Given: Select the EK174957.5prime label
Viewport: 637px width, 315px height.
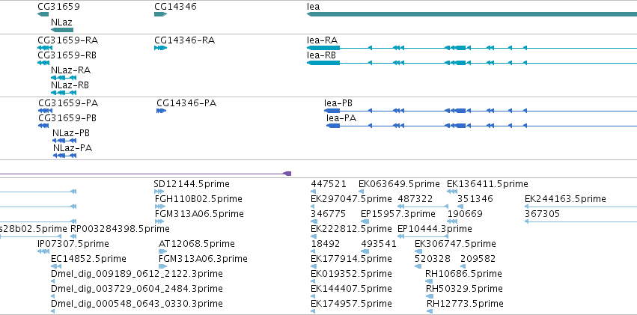Looking at the screenshot, I should point(351,304).
